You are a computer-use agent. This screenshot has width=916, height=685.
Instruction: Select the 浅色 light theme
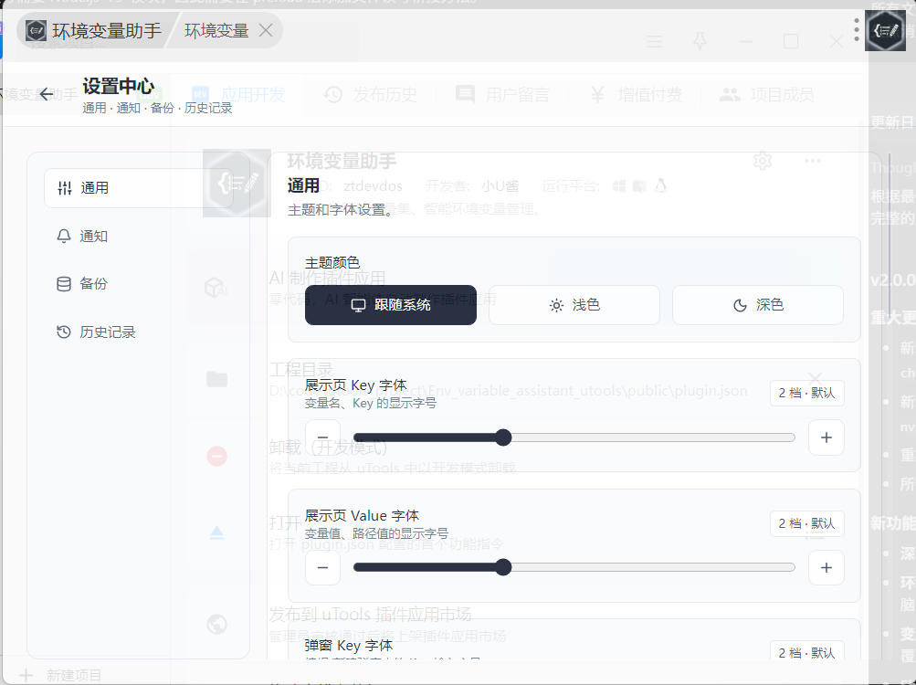click(x=574, y=304)
